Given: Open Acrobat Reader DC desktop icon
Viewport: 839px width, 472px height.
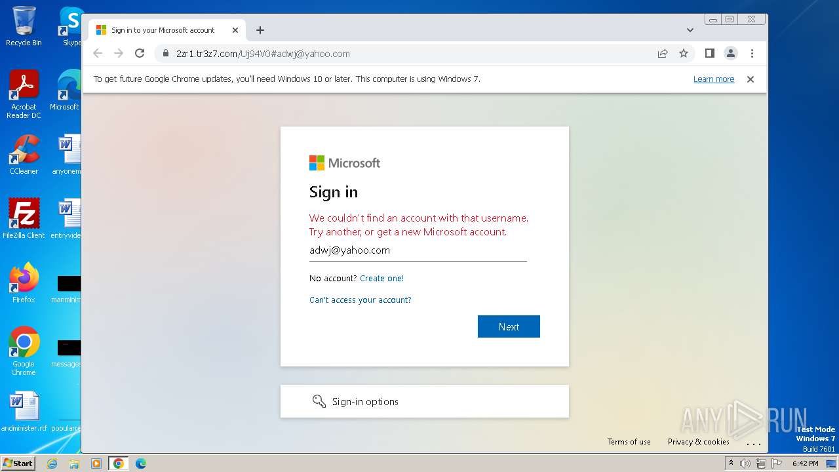Looking at the screenshot, I should [x=24, y=95].
